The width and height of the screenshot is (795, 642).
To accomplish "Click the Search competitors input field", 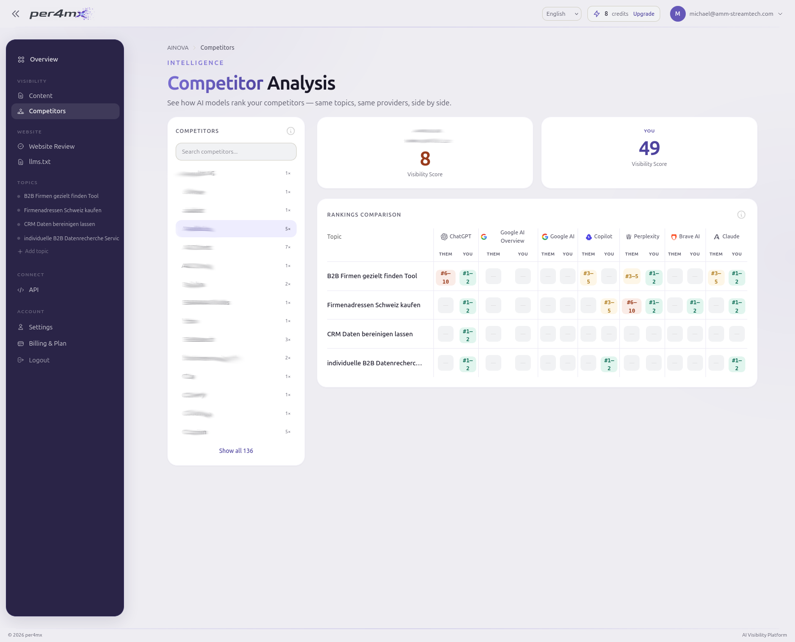I will [x=236, y=152].
